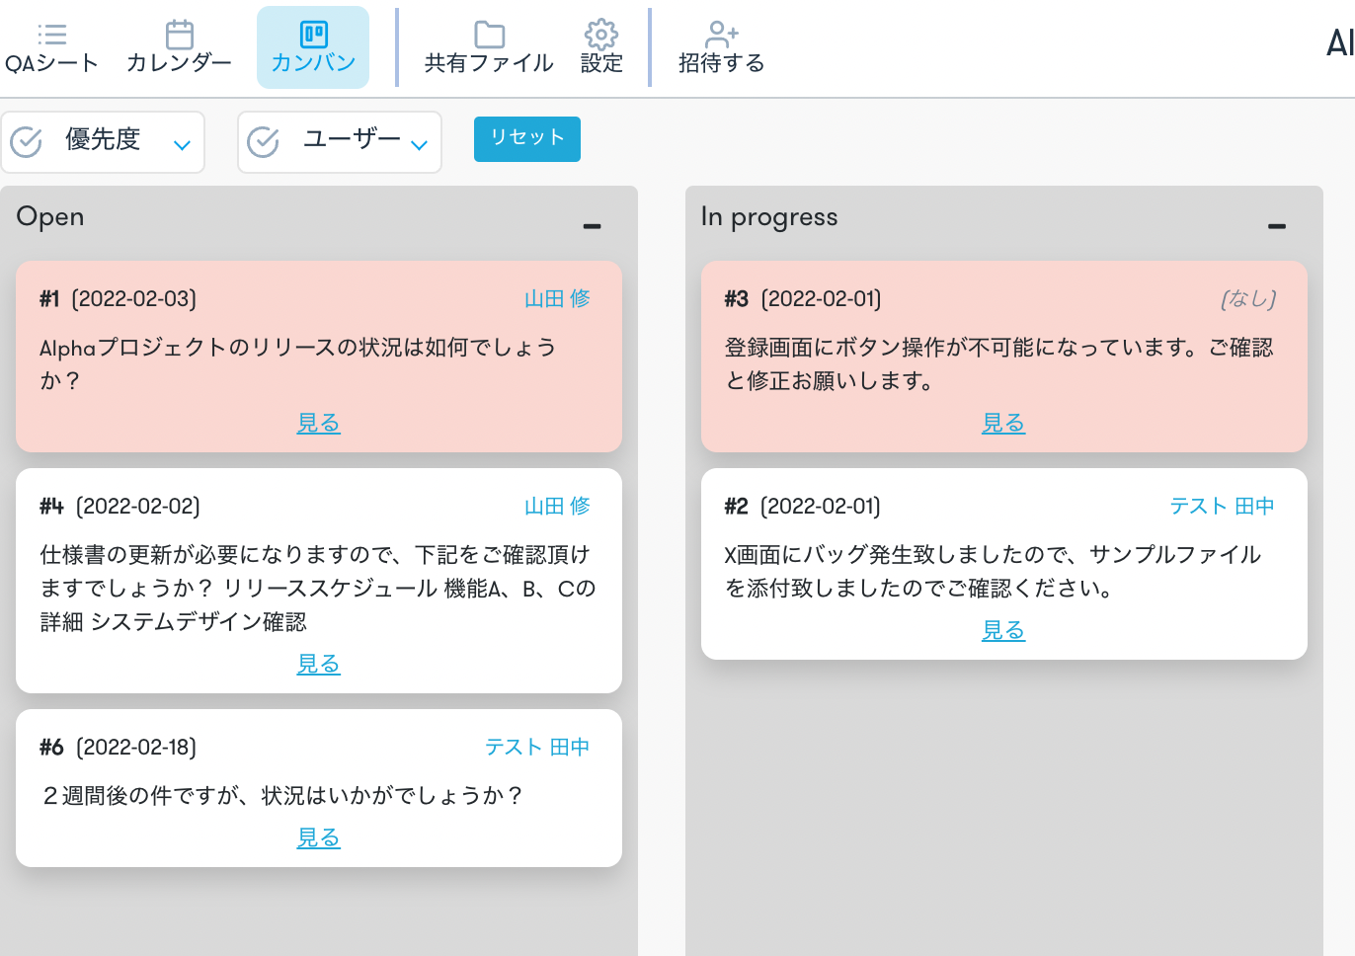This screenshot has width=1355, height=956.
Task: Select the カンバン board icon
Action: [313, 35]
